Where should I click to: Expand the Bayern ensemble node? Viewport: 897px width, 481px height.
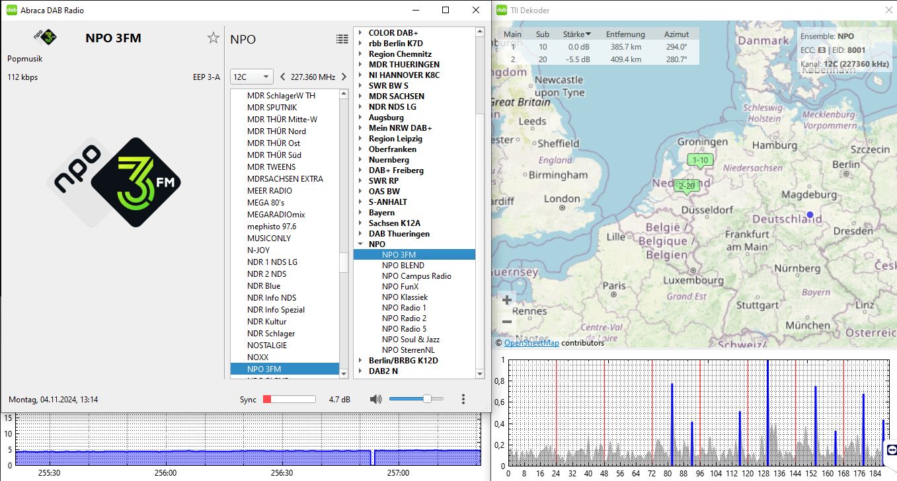360,213
